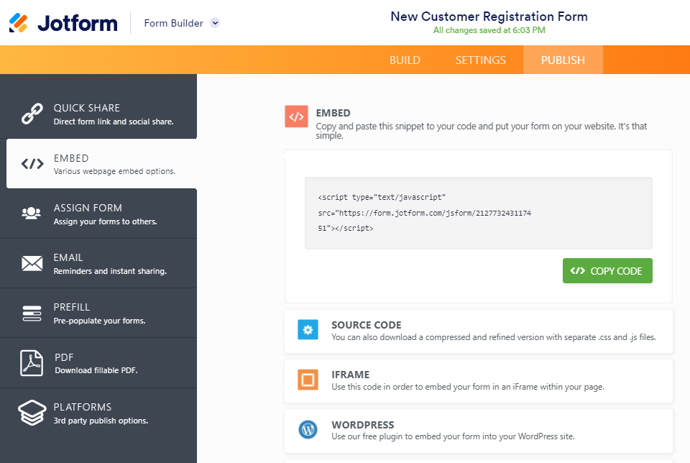Click the 'Assign your forms to others.' description
Screen dimensions: 690x463
(x=105, y=221)
